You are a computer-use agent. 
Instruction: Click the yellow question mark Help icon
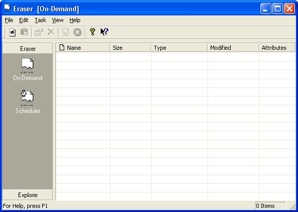tap(92, 32)
